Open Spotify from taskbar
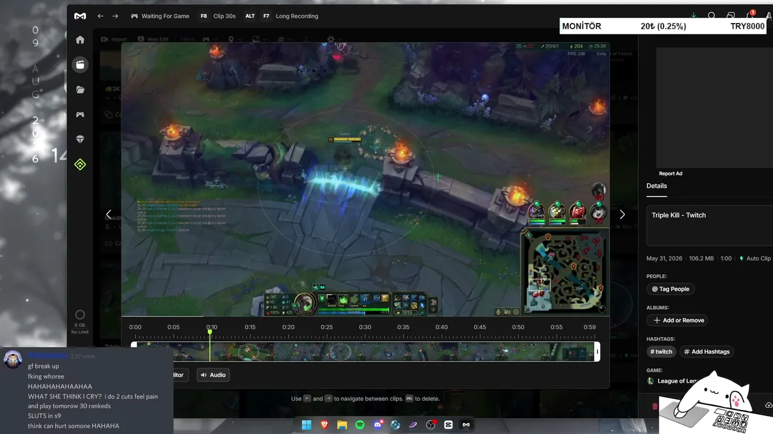This screenshot has width=773, height=434. [359, 424]
